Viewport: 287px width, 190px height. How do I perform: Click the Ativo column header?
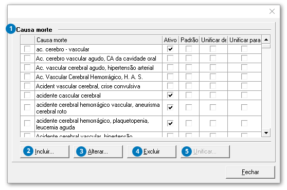170,40
